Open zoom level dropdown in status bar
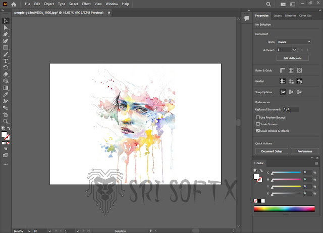323x233 pixels. point(29,231)
